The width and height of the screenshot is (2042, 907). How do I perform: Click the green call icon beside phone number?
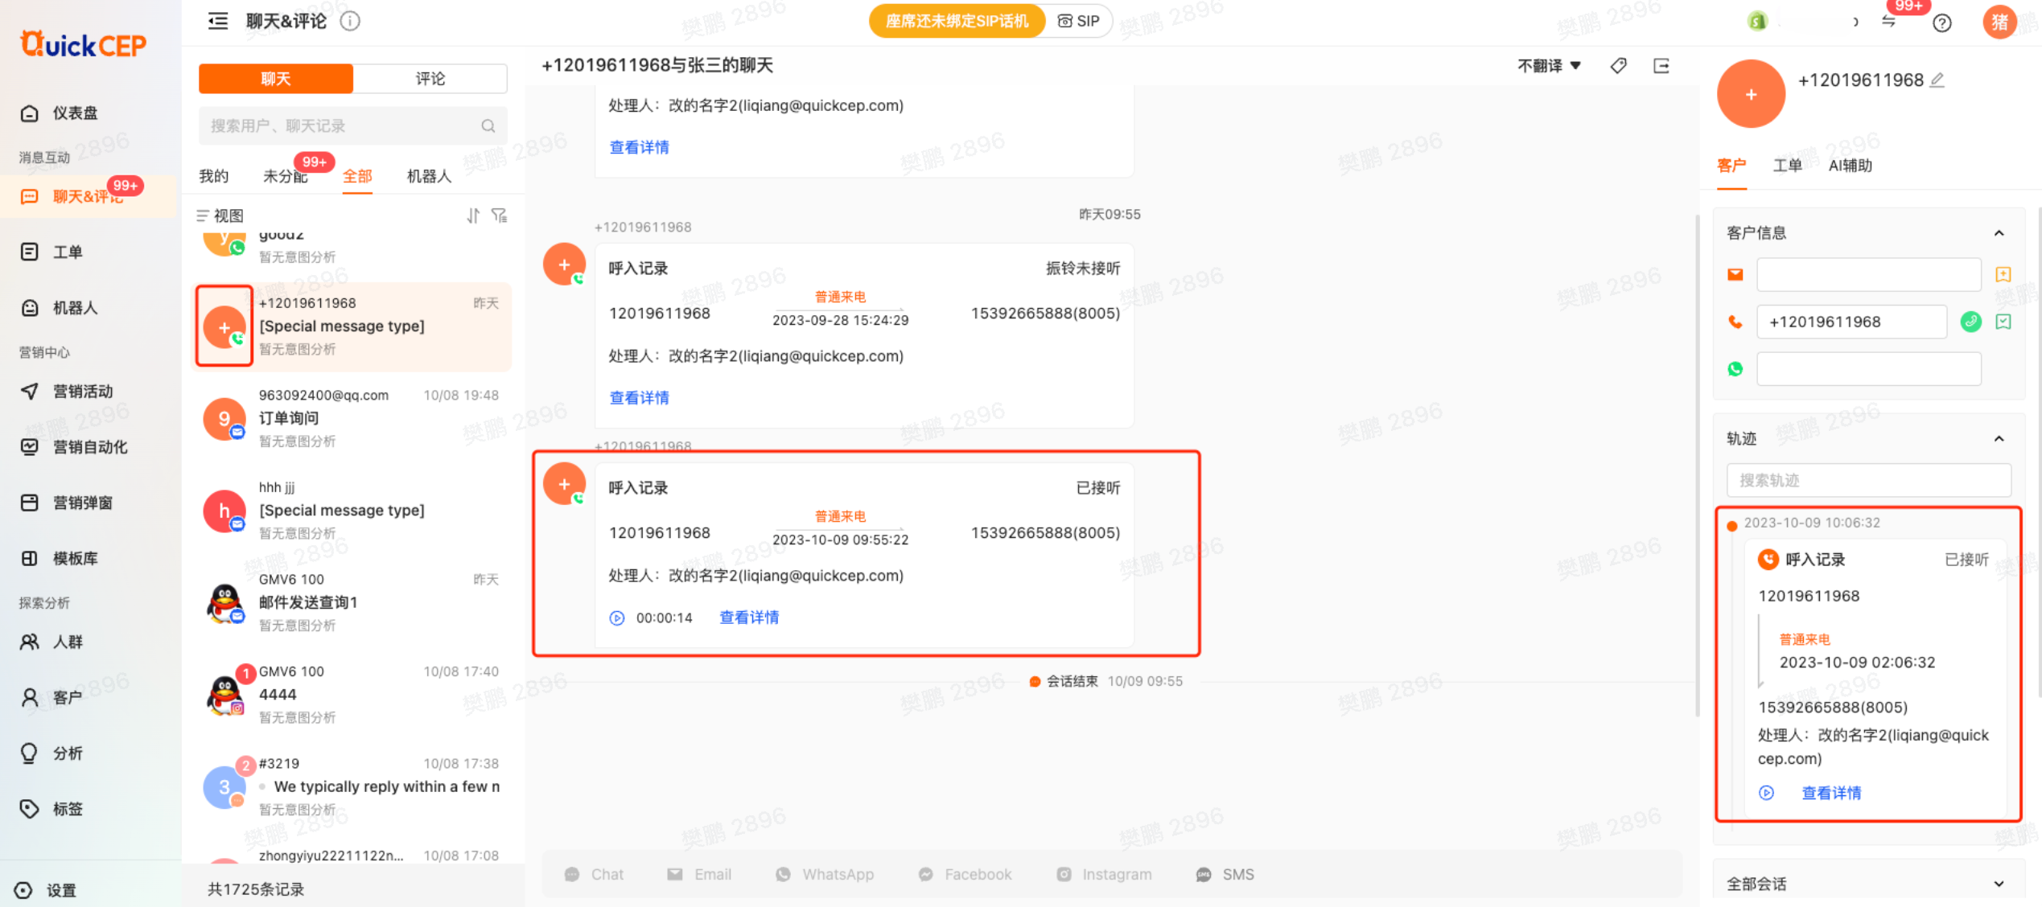(1970, 322)
